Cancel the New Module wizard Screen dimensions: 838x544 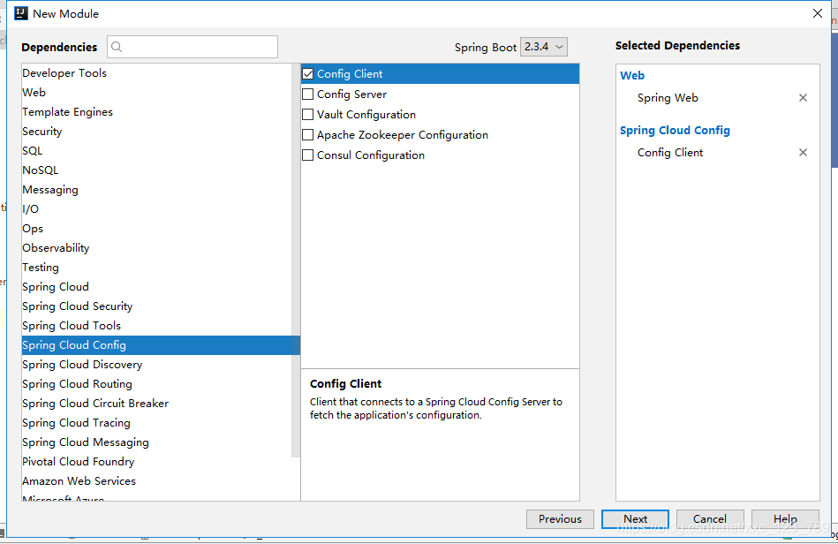coord(710,519)
